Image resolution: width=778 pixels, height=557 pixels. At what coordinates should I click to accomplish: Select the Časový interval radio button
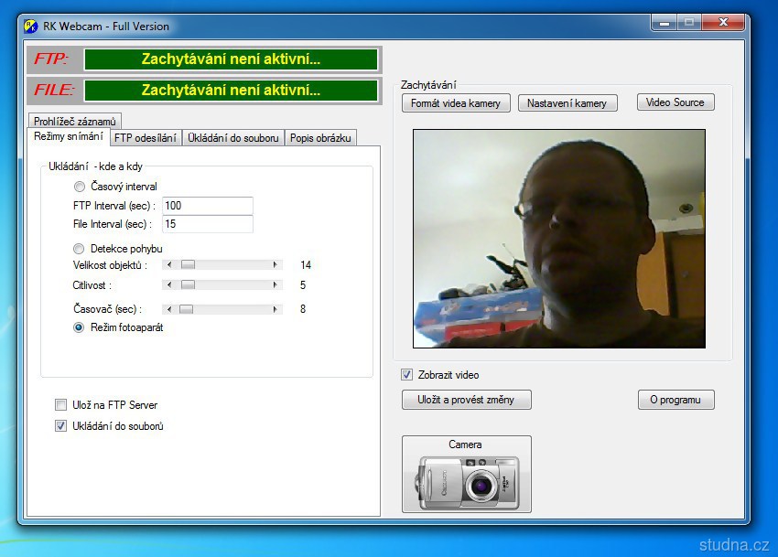pyautogui.click(x=80, y=187)
